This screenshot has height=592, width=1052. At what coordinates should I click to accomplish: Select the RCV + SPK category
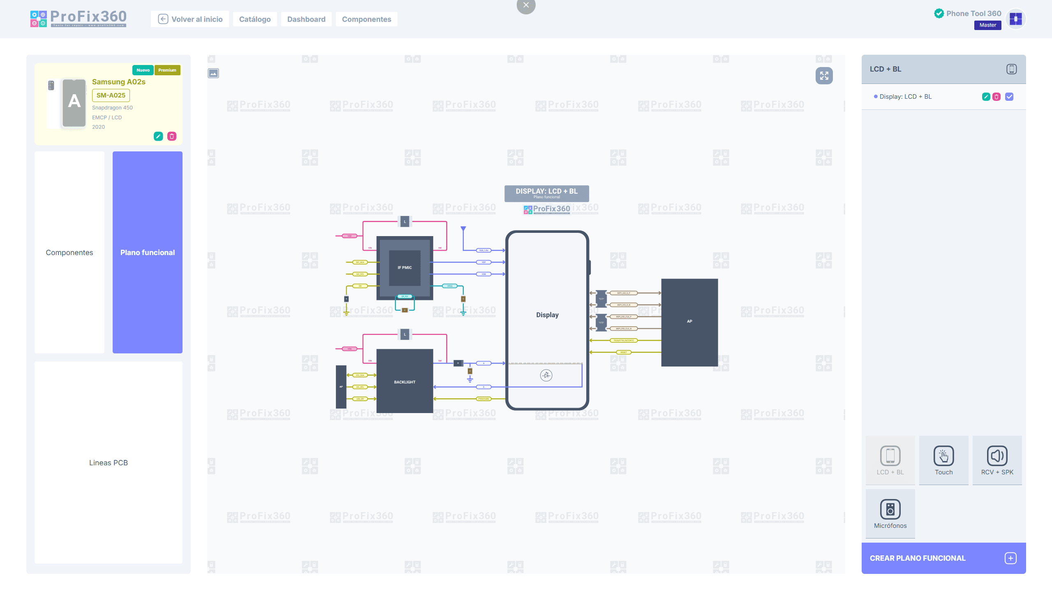[x=997, y=460]
